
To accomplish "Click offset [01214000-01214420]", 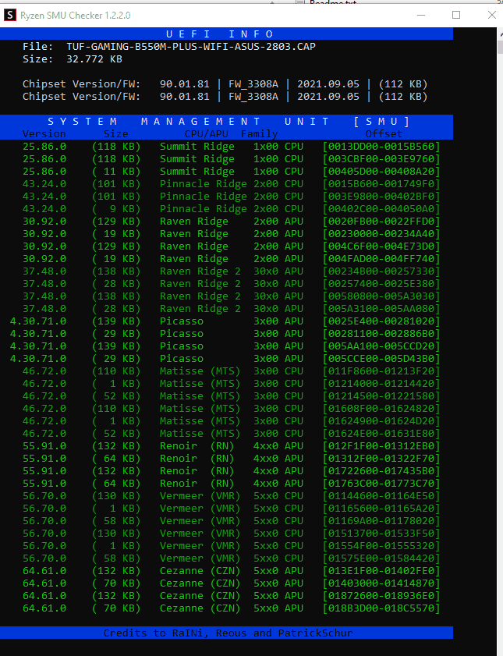I will pos(381,384).
